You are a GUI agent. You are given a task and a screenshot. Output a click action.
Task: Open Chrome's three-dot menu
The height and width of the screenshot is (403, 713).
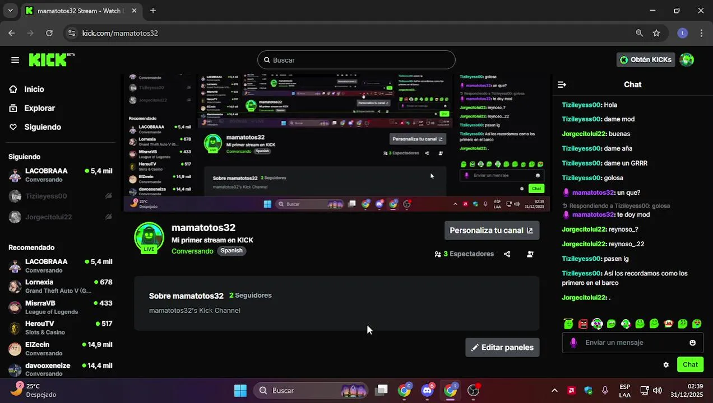coord(701,33)
